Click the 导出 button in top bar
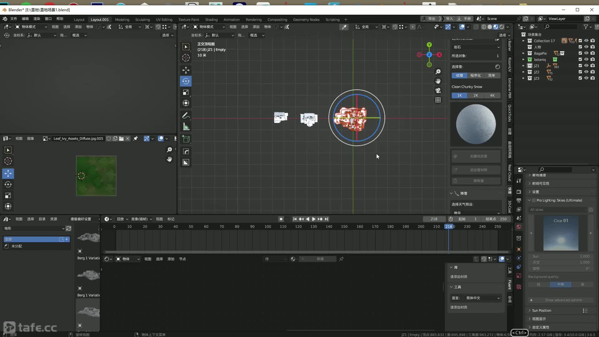 click(x=429, y=19)
